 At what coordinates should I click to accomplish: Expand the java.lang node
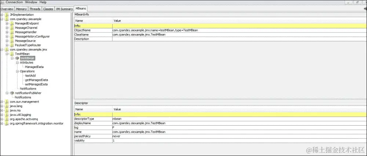tap(2, 106)
